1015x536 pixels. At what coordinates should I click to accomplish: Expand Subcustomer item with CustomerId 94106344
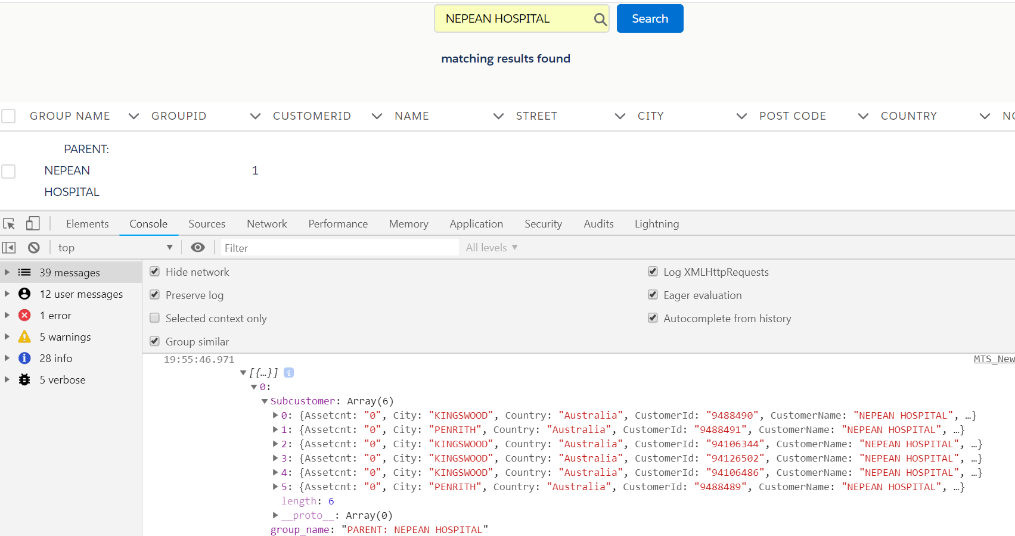pyautogui.click(x=275, y=444)
